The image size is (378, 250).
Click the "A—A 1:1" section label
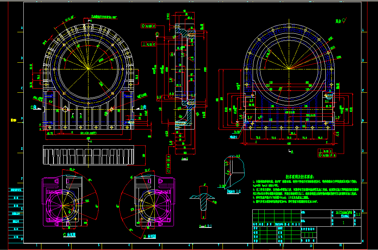point(205,226)
